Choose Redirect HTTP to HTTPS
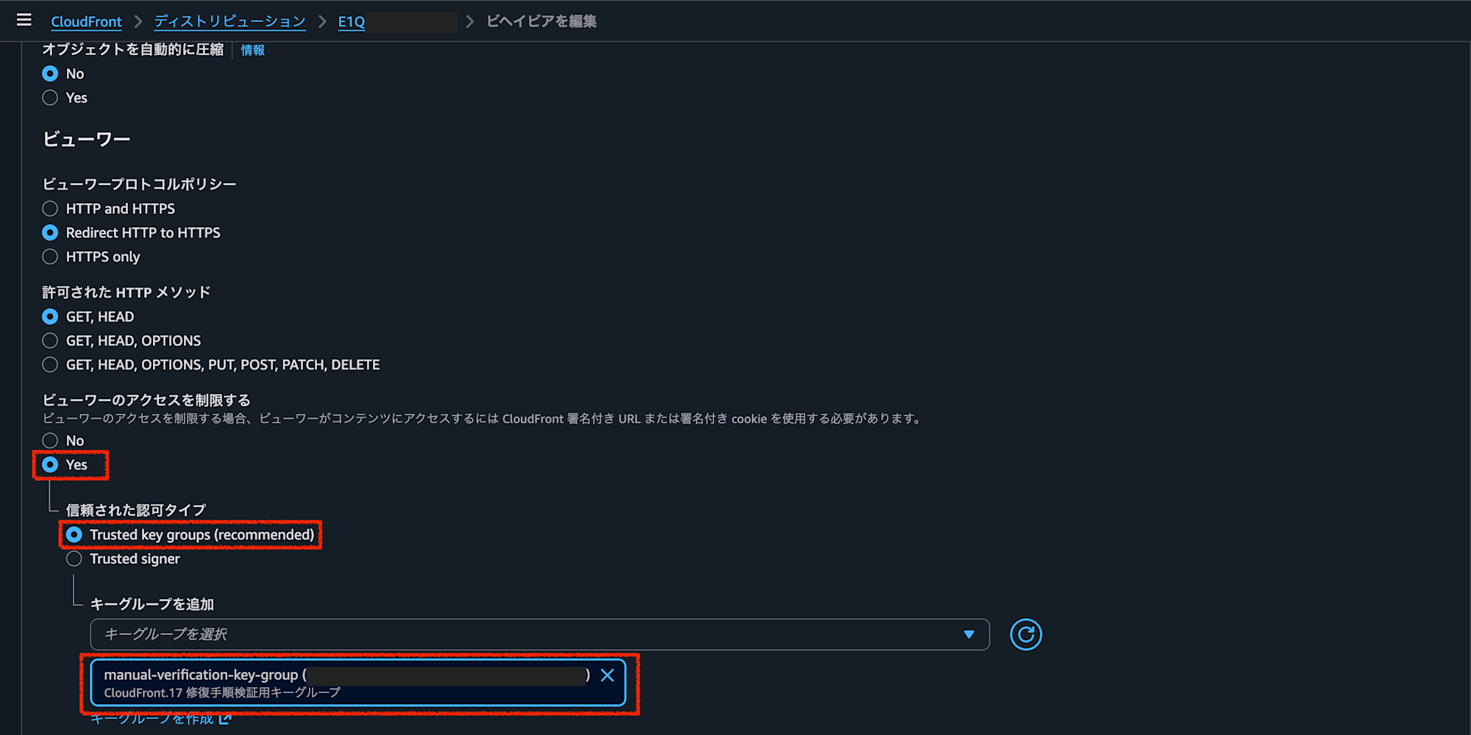The image size is (1471, 735). pyautogui.click(x=50, y=233)
